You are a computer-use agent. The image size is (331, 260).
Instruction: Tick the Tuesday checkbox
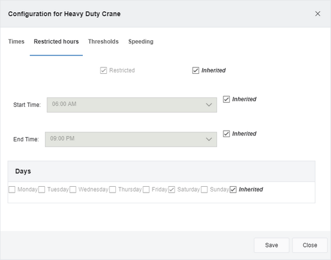click(41, 190)
